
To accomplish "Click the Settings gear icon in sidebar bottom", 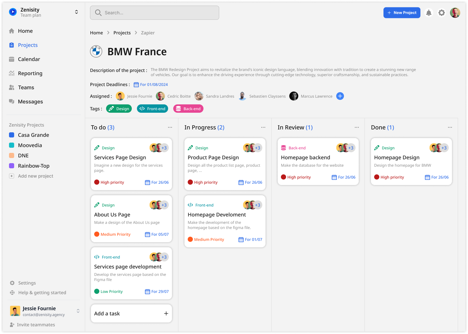I will tap(12, 283).
